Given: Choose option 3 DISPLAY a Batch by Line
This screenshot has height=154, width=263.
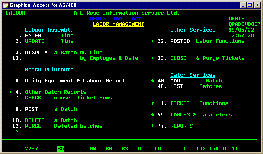Looking at the screenshot, I should (59, 53).
